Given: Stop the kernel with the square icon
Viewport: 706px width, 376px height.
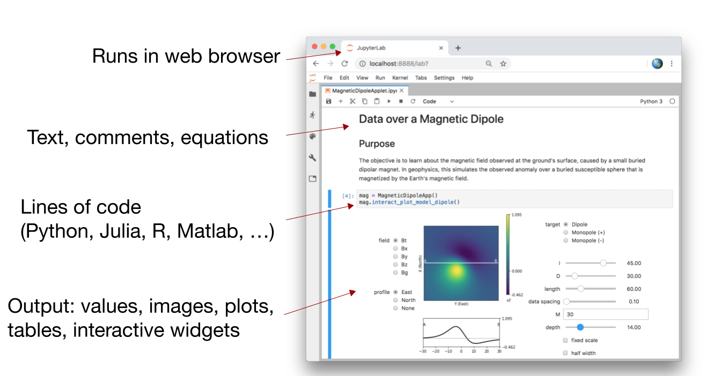Looking at the screenshot, I should (400, 101).
